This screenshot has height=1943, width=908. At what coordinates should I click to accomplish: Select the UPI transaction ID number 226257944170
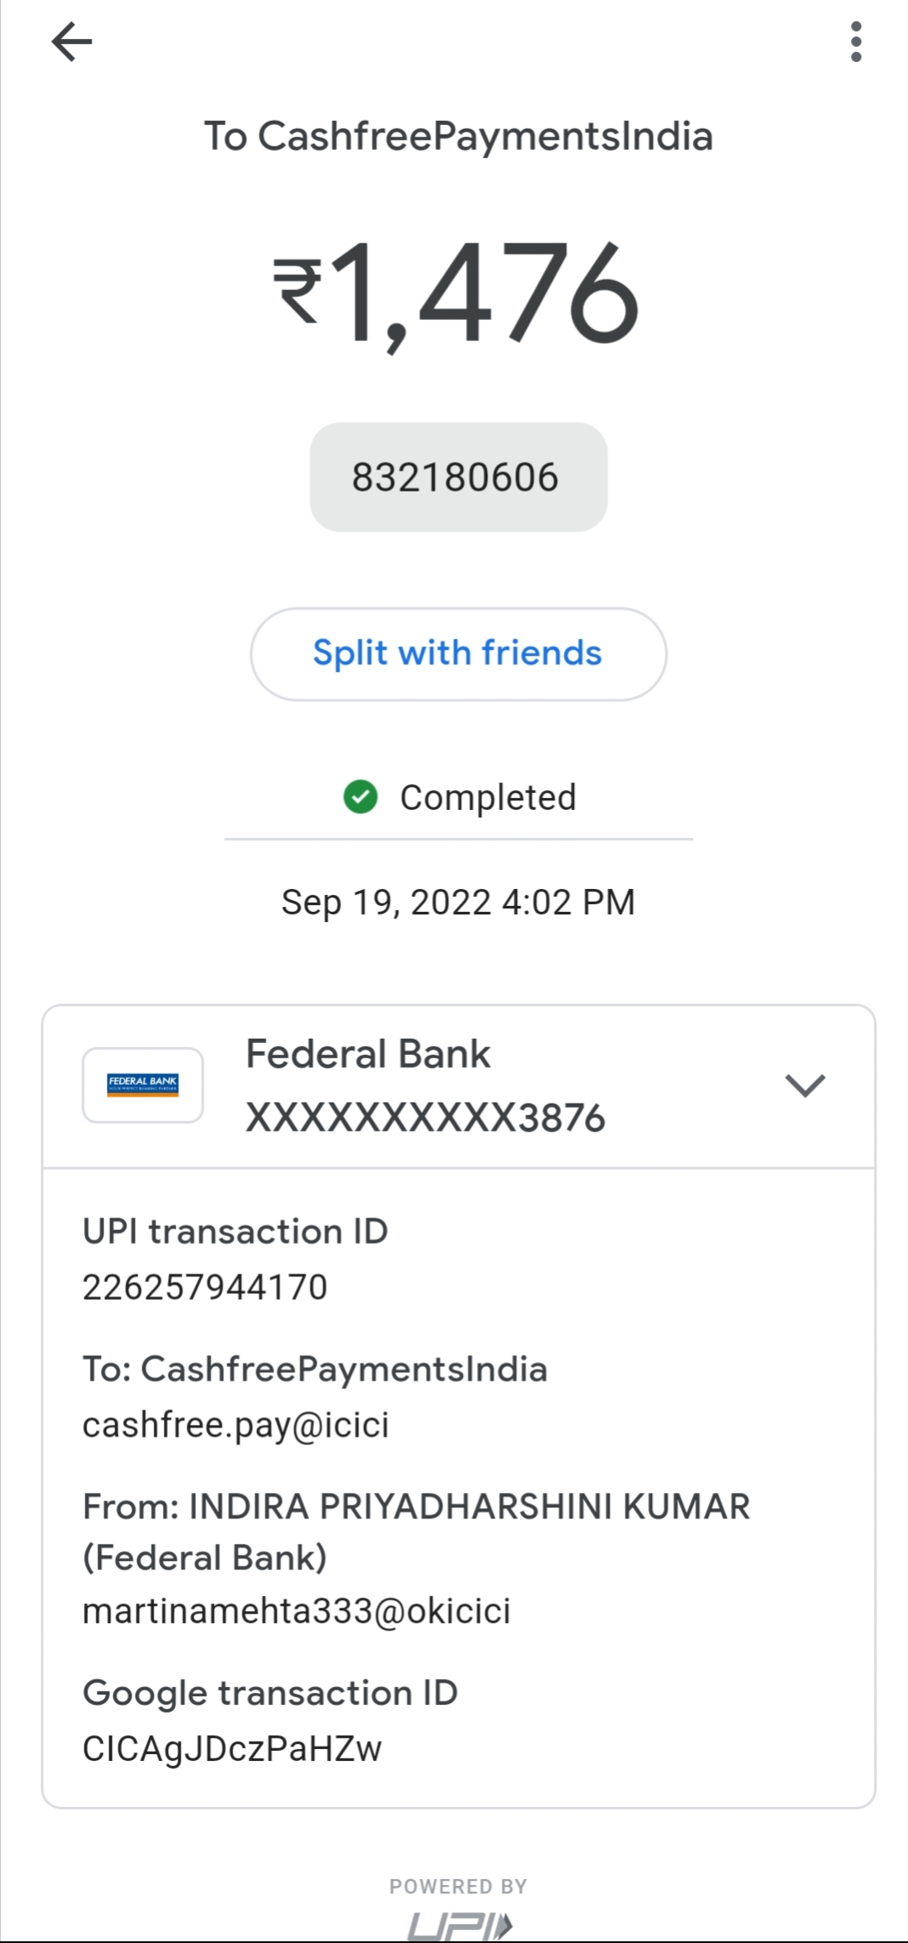click(x=205, y=1287)
